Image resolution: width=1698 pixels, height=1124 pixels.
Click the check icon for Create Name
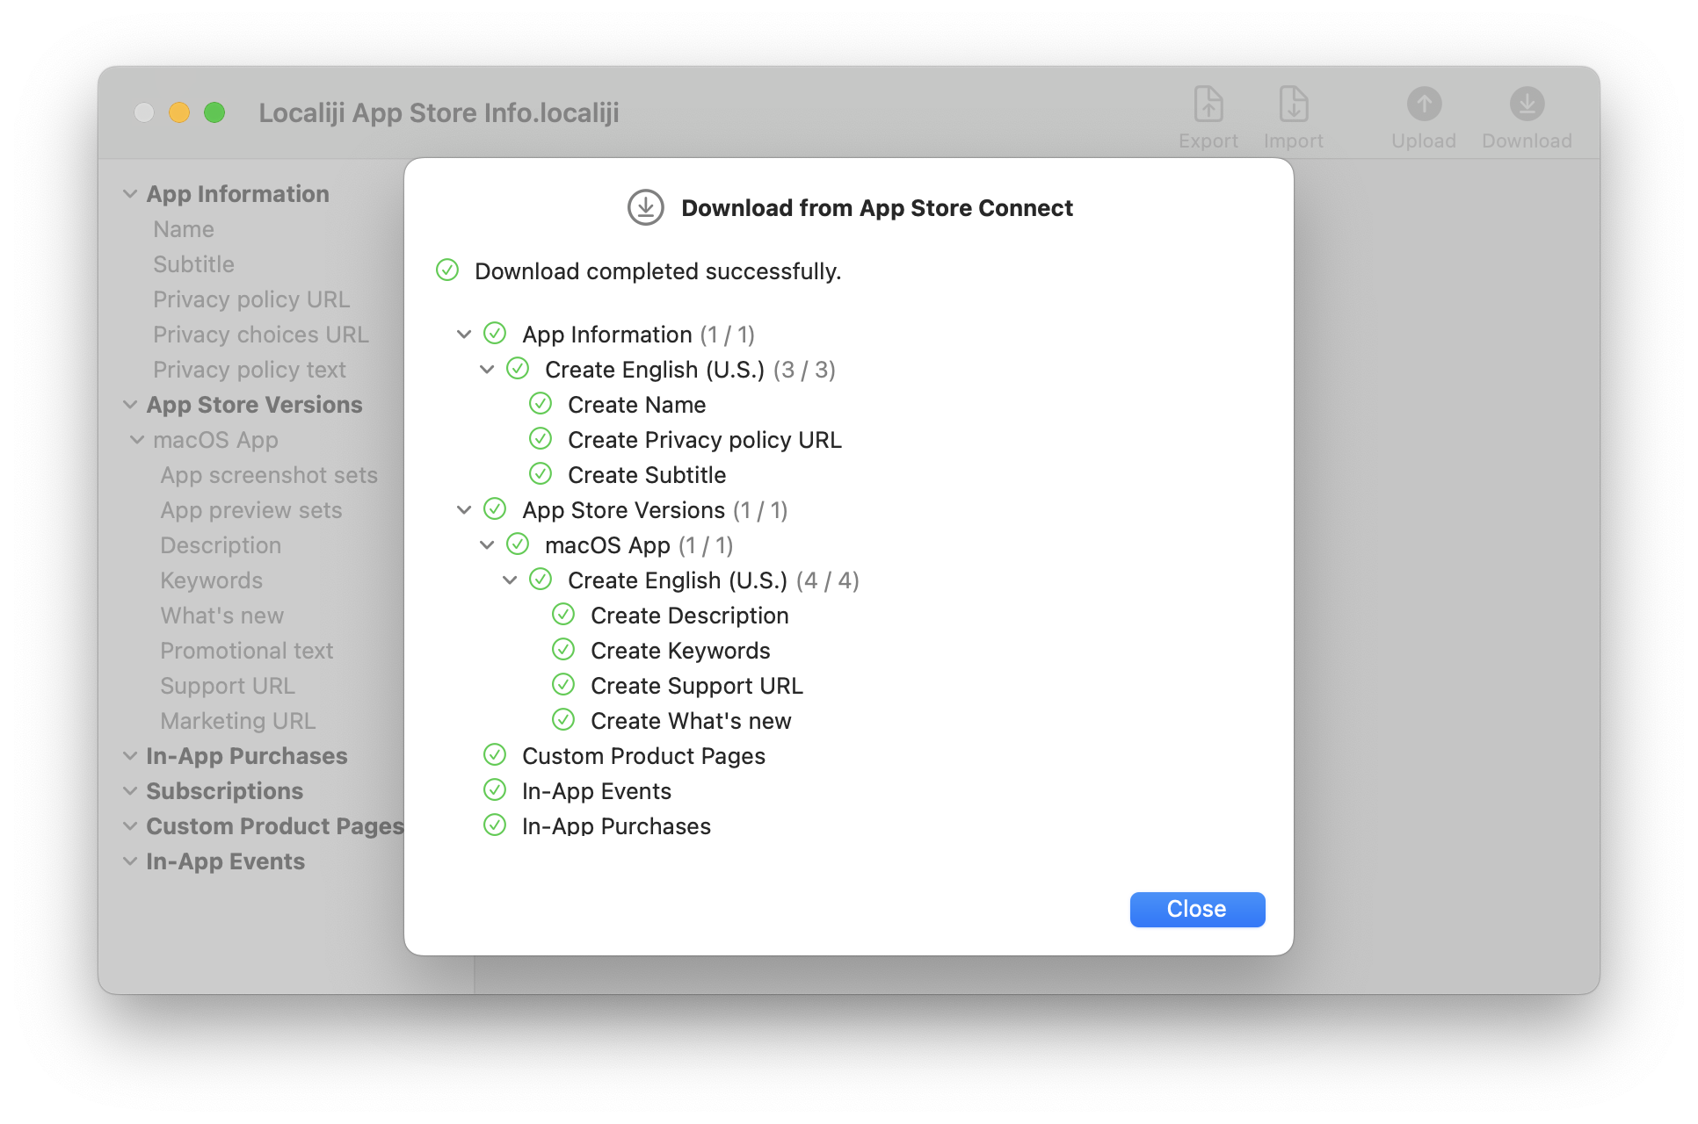coord(541,404)
